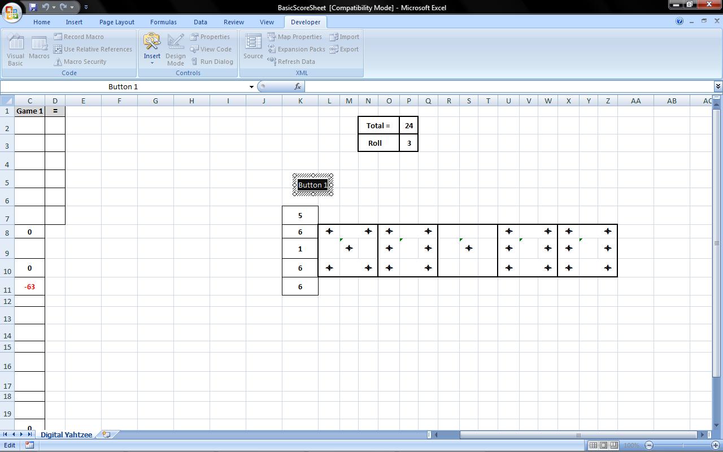Open XML Expansion Packs
Screen dimensions: 723x452
click(296, 49)
